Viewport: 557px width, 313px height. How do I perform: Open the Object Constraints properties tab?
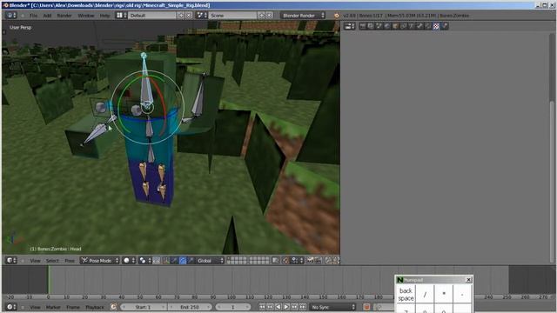(x=403, y=26)
